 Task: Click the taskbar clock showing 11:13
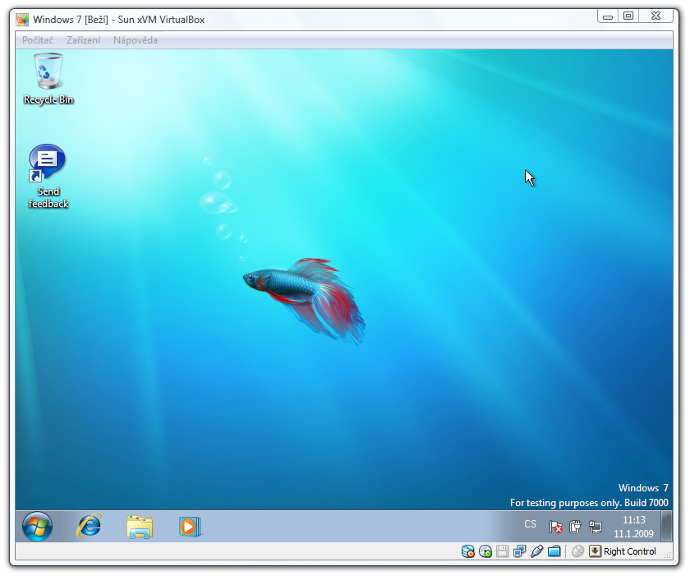coord(633,527)
